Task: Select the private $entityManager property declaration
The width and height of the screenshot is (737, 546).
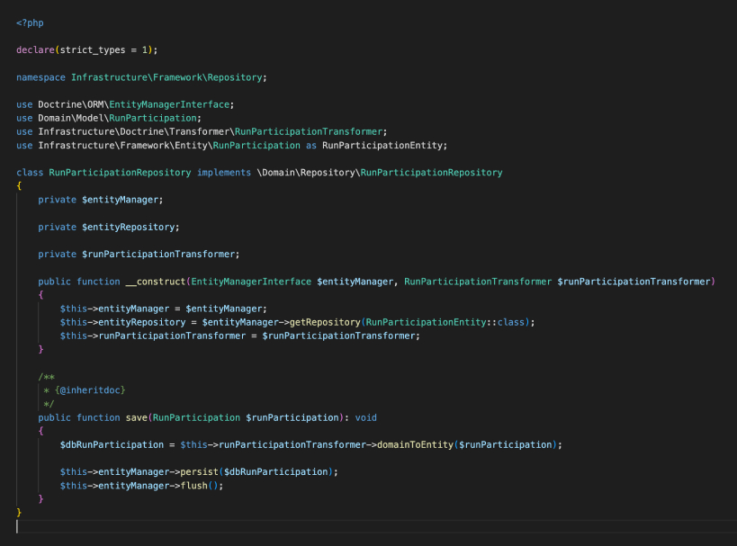Action: click(100, 199)
